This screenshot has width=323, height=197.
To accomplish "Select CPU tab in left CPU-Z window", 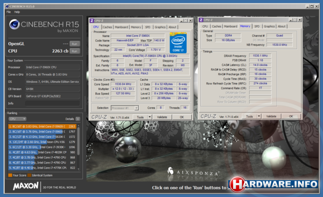I will pyautogui.click(x=96, y=27).
